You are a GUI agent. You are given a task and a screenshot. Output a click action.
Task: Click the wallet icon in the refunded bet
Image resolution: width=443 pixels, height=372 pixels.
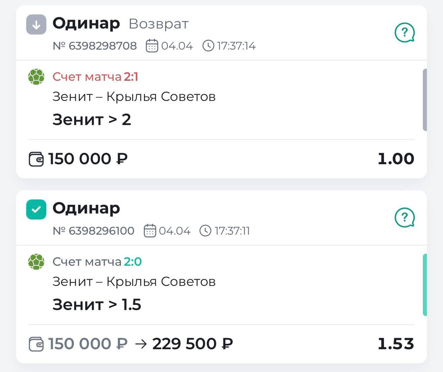(x=36, y=159)
